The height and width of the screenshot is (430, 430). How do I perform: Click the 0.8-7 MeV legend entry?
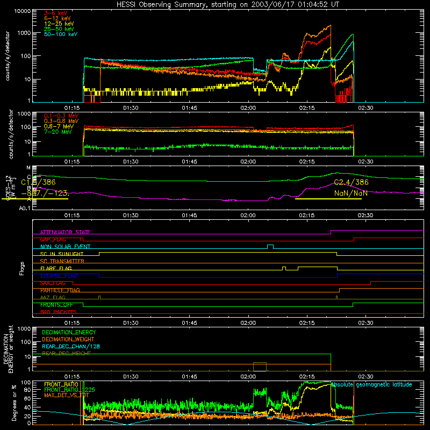tap(59, 126)
